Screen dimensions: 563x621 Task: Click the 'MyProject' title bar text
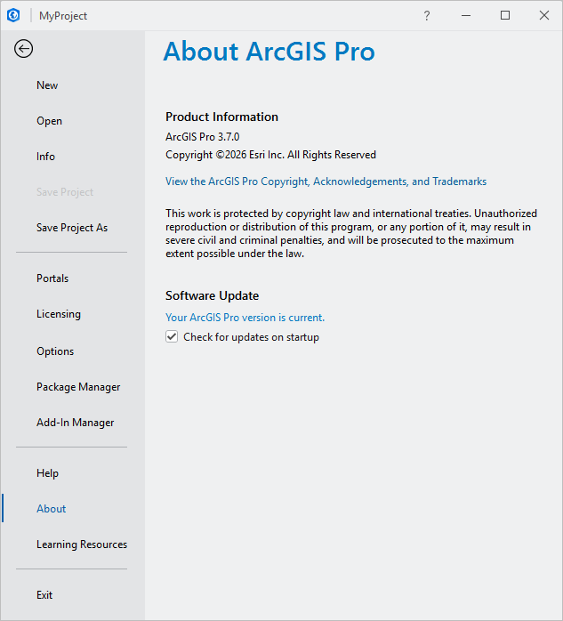pos(63,16)
